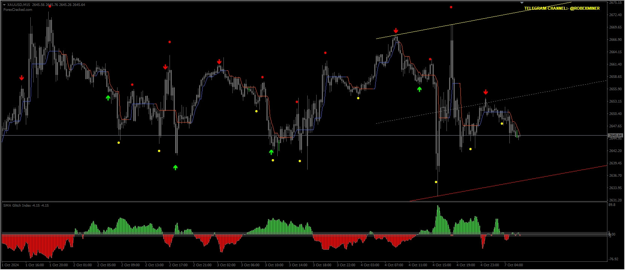Click the 2642.20 price scale label
The height and width of the screenshot is (270, 625).
point(616,151)
